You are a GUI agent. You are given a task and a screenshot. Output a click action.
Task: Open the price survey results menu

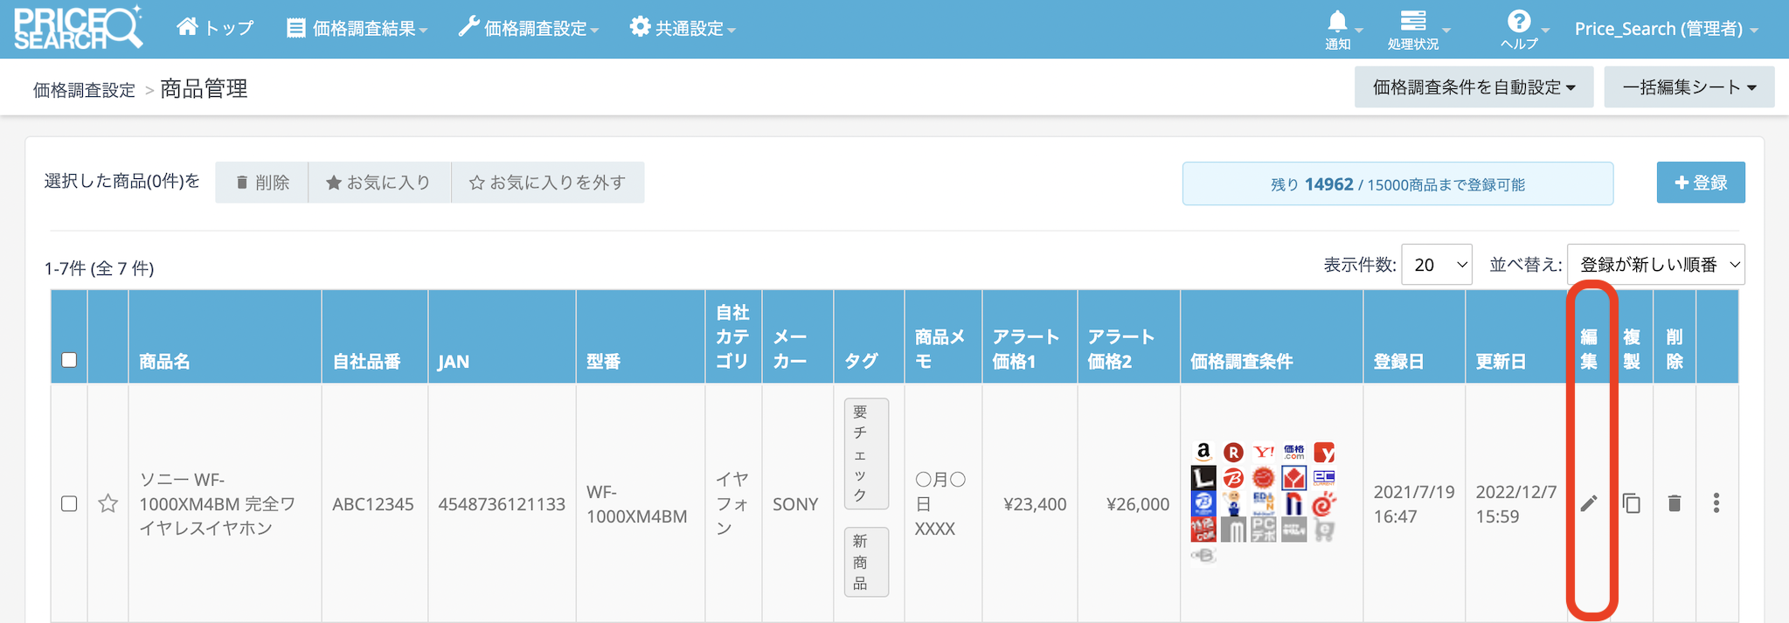(x=357, y=29)
